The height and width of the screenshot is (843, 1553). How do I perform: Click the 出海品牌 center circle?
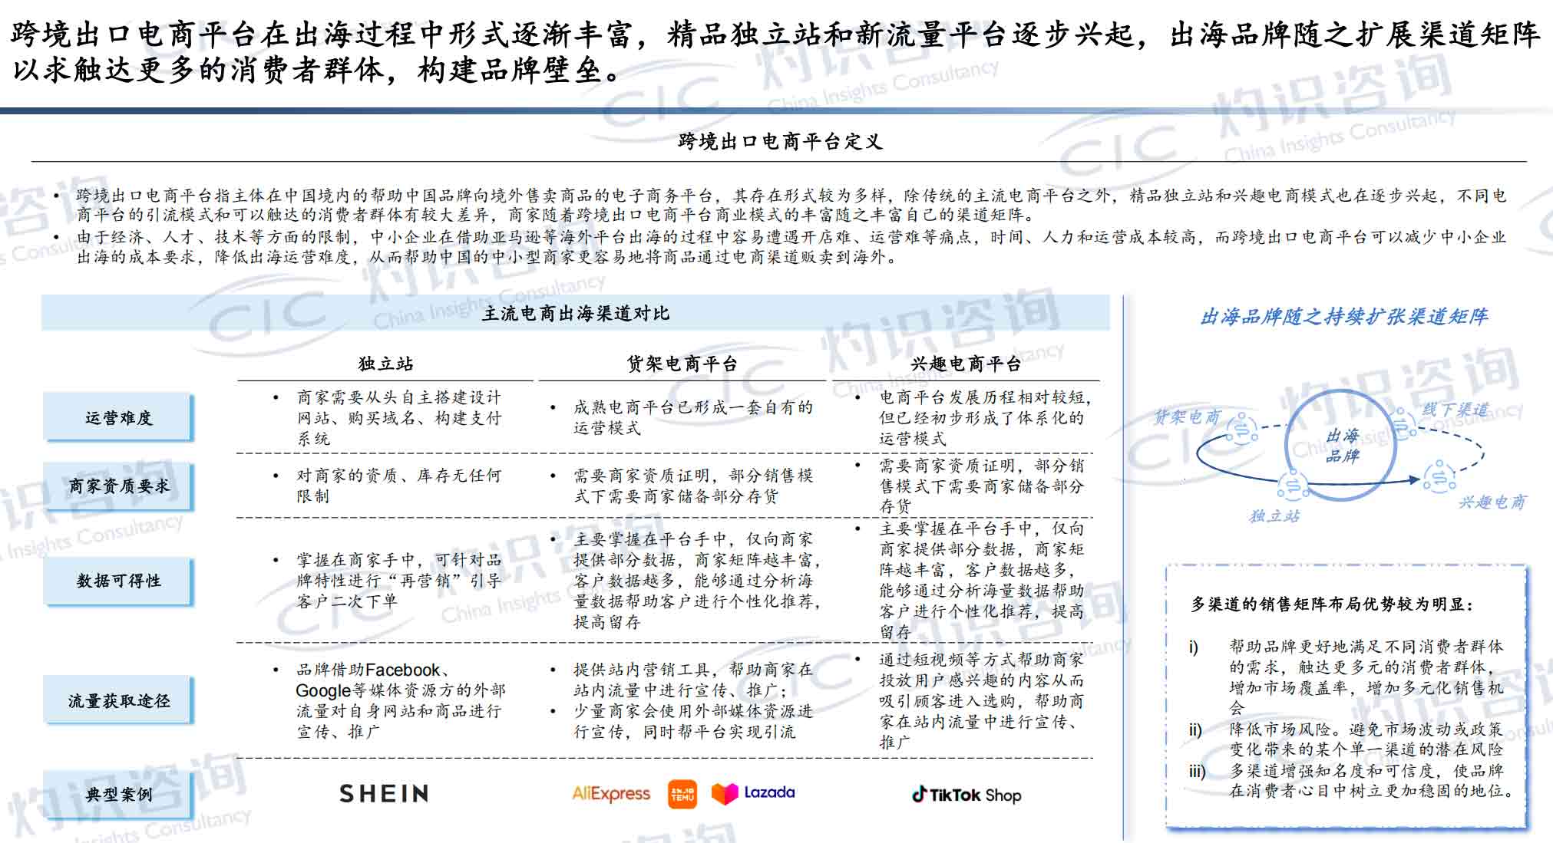(1342, 446)
